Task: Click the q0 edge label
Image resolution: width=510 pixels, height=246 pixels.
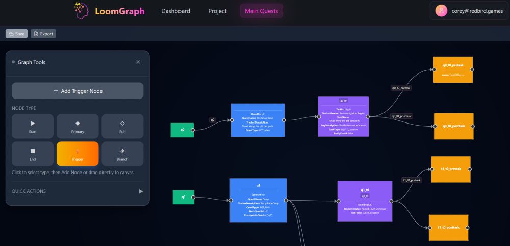Action: coord(212,120)
